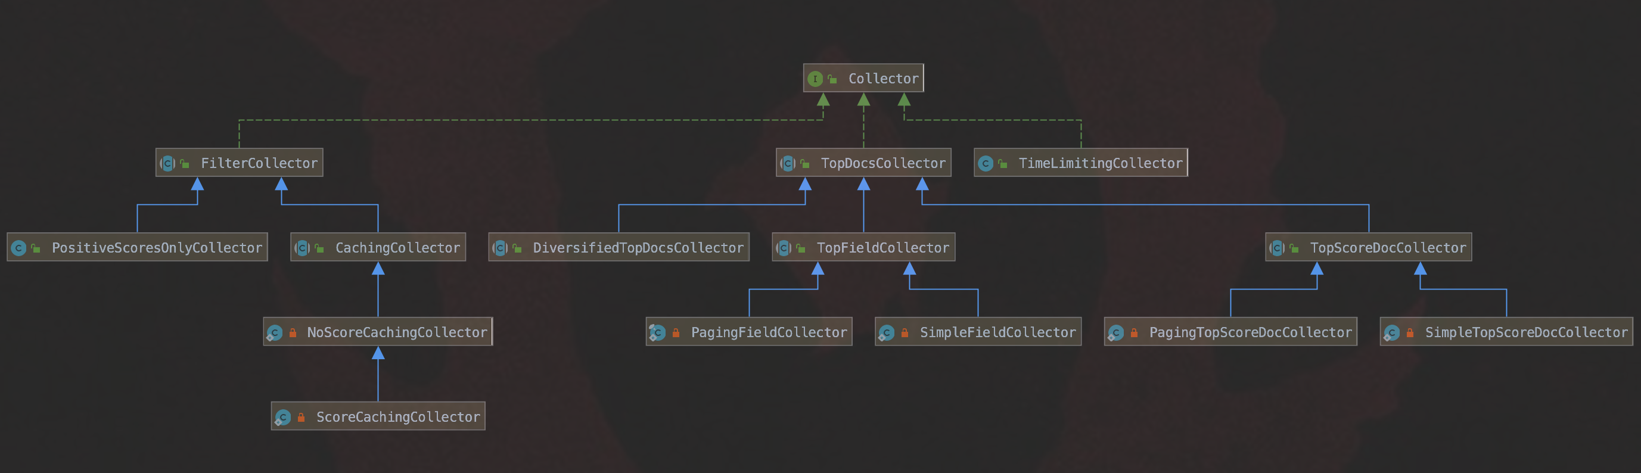Click the orange lock icon on NoScoreCachingCollector
The image size is (1641, 473).
point(293,332)
